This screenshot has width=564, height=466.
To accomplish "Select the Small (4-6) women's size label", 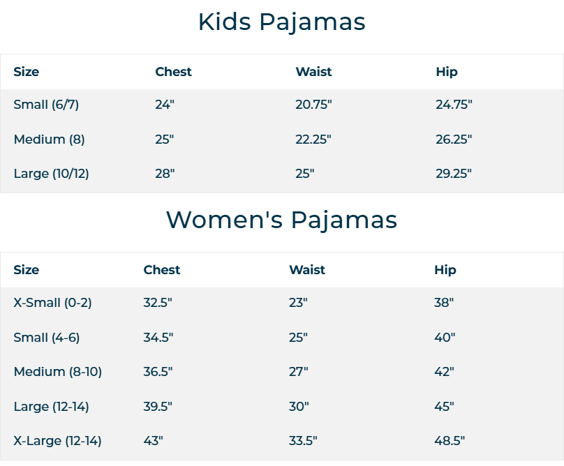I will pyautogui.click(x=47, y=338).
